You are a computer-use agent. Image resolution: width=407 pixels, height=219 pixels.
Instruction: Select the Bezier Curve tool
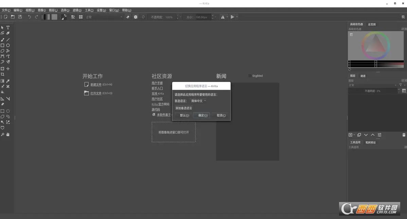(x=2, y=56)
